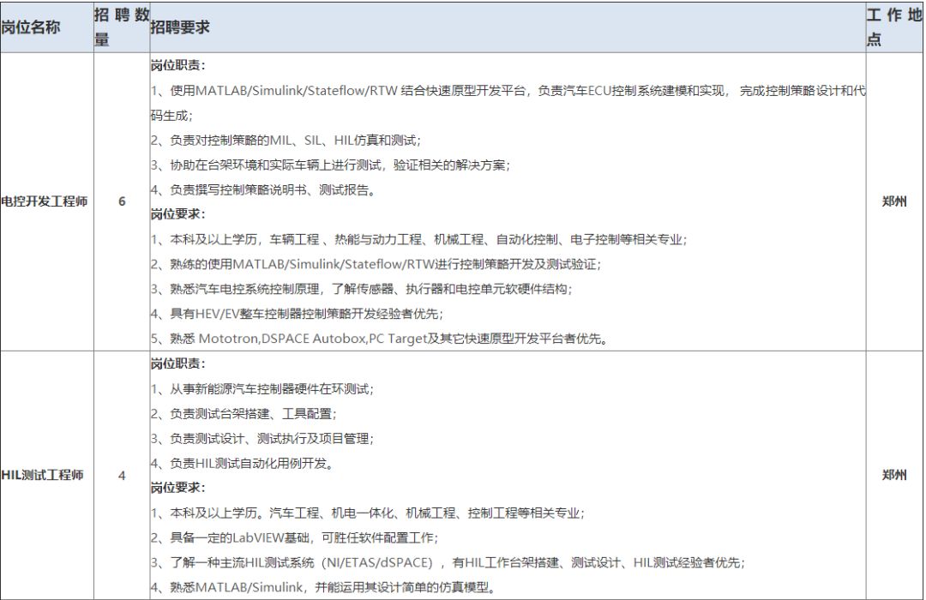Click the number 6 for 电控开发工程师

(x=121, y=201)
